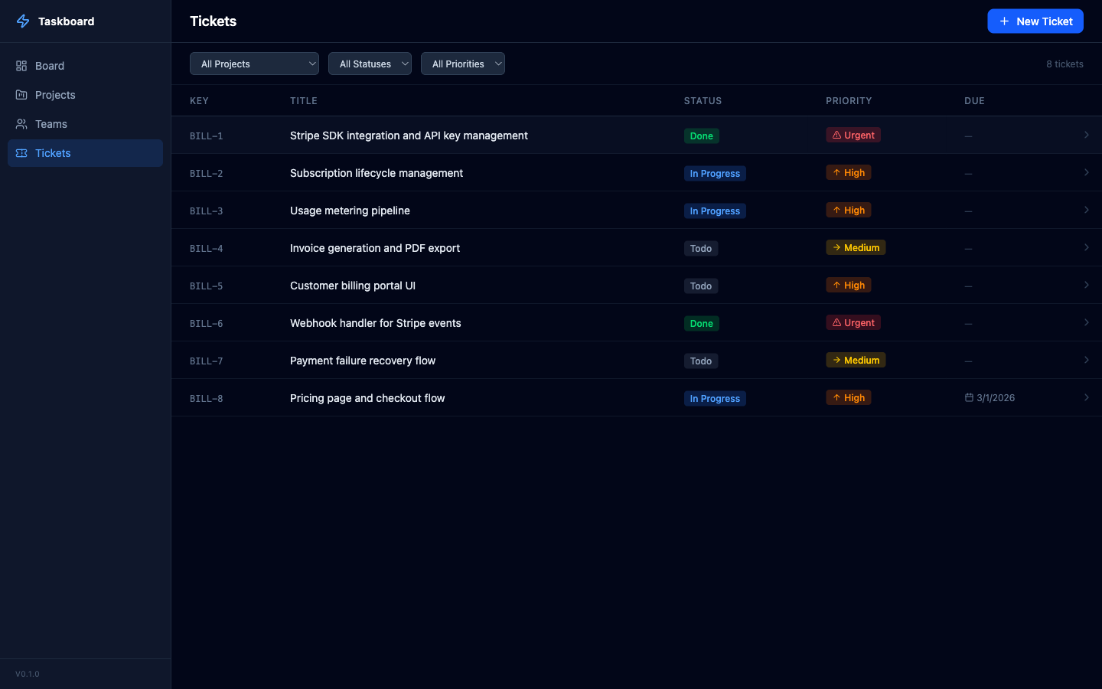Screen dimensions: 1102x689
Task: Click the Taskboard lightning bolt logo
Action: click(x=23, y=21)
